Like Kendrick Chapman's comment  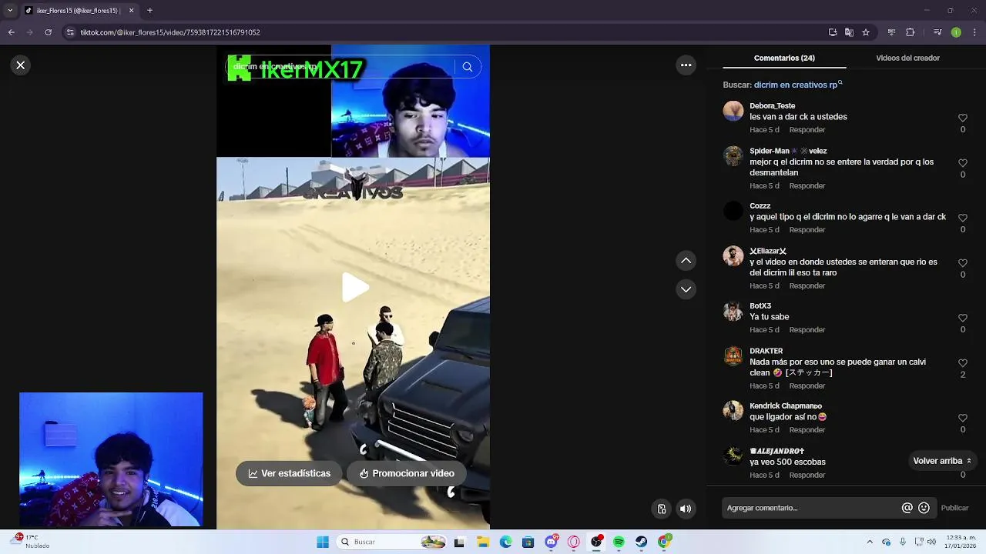[x=963, y=418]
